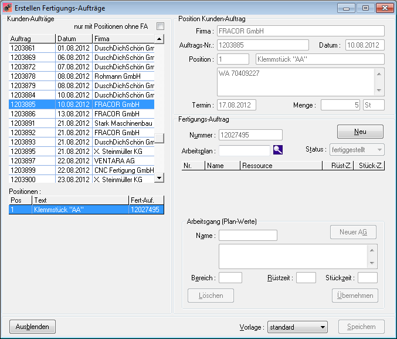Select order 1203878 Rohmann GmbH row
The width and height of the screenshot is (397, 339).
[x=81, y=76]
